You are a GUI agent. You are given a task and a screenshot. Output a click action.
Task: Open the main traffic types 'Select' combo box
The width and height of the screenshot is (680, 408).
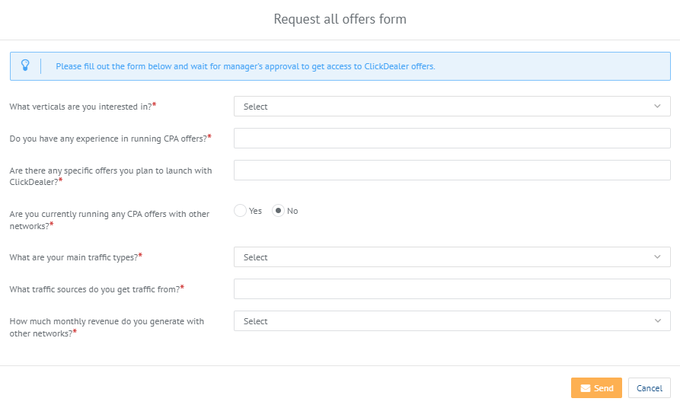click(x=452, y=257)
